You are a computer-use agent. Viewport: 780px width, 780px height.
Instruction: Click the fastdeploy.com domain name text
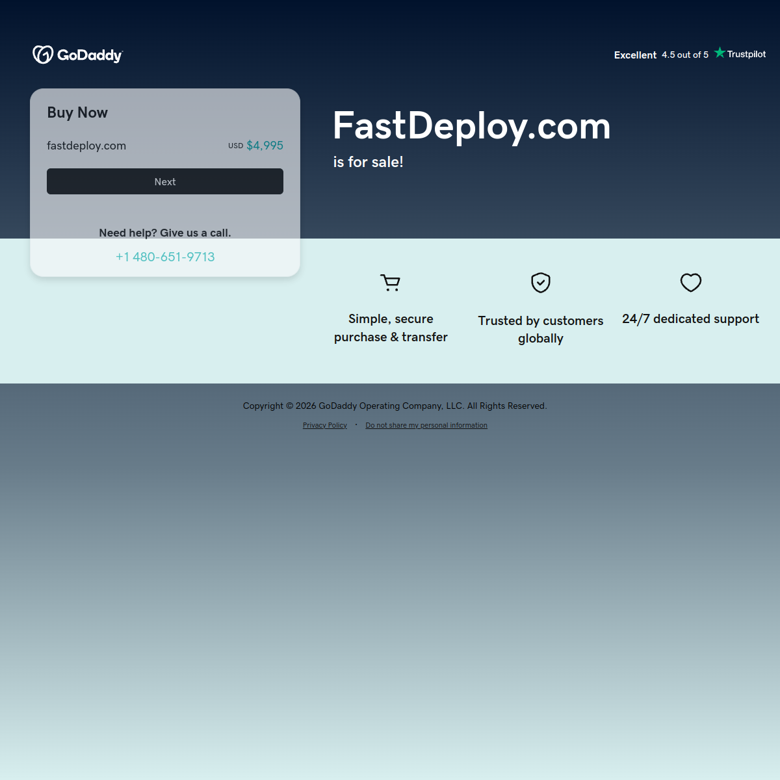coord(86,146)
